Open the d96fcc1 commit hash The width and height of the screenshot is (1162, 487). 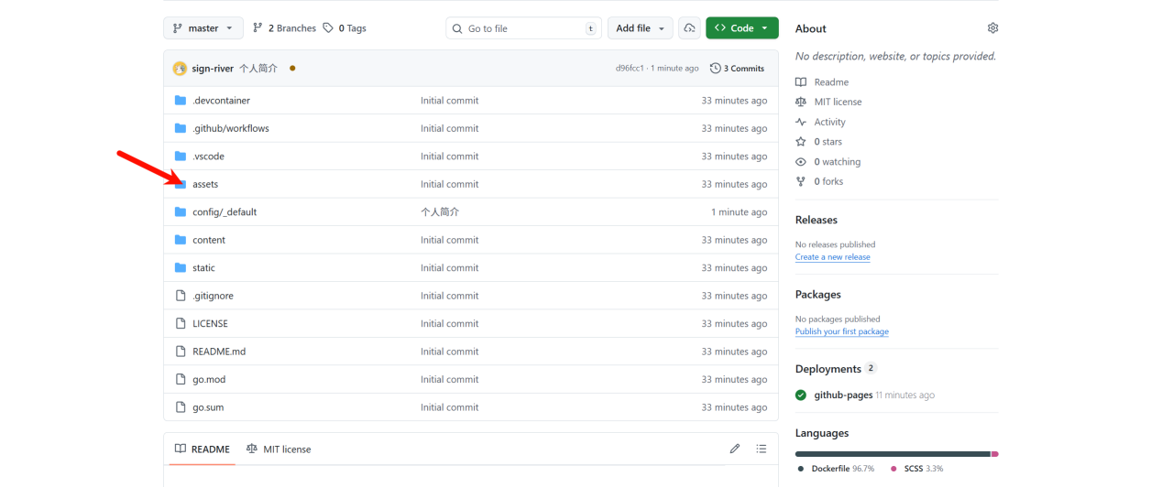pos(630,69)
